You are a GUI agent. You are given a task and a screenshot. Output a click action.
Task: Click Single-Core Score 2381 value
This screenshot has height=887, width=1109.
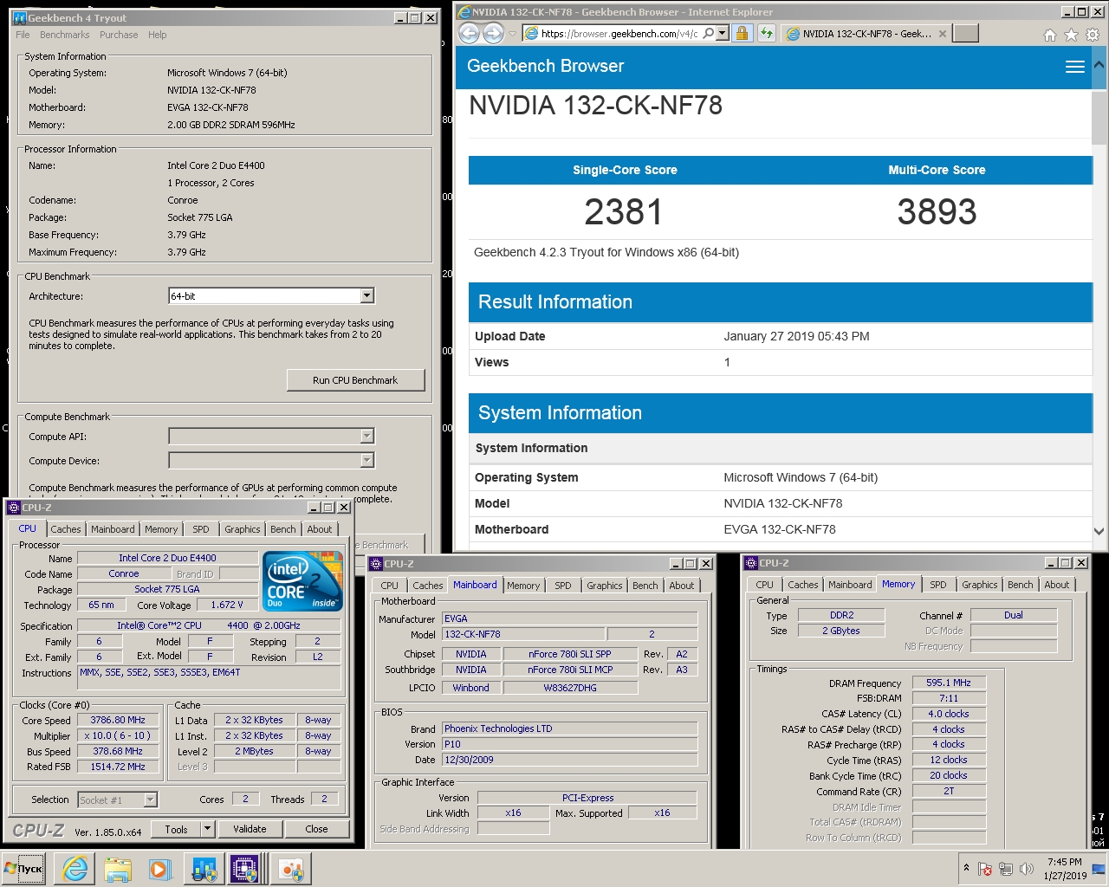coord(624,212)
